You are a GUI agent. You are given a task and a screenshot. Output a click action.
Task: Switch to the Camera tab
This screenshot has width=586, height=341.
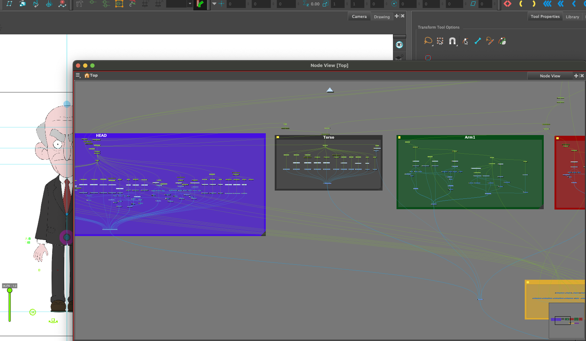tap(359, 16)
